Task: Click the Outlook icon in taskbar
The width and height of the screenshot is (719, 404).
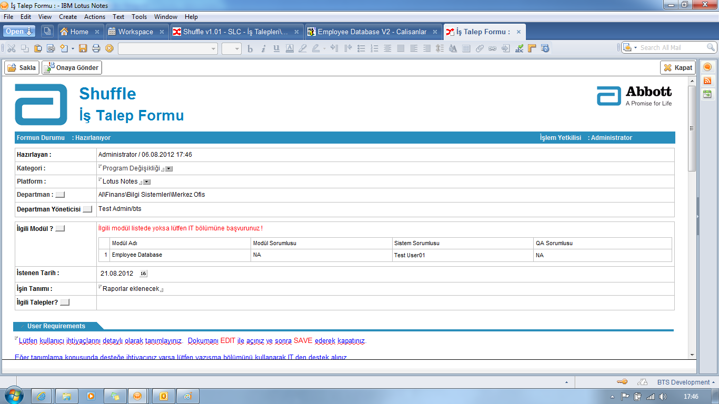Action: coord(164,396)
